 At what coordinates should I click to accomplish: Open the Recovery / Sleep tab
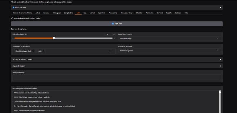pos(126,13)
